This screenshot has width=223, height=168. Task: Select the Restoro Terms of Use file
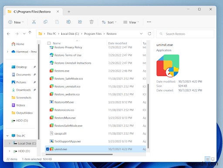coord(68,55)
